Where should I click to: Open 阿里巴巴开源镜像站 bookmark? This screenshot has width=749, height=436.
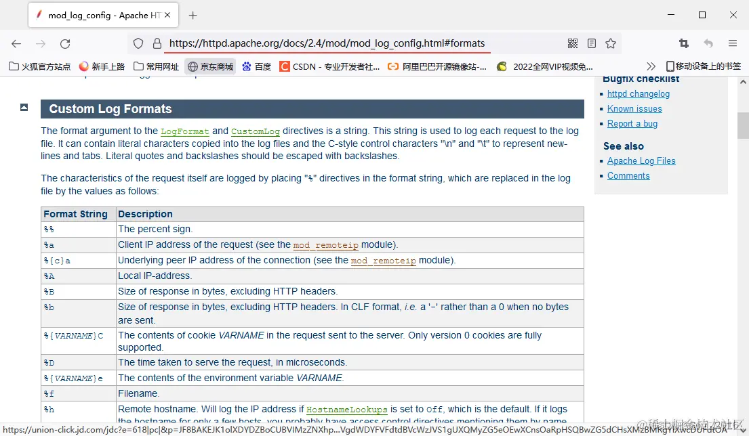click(437, 66)
